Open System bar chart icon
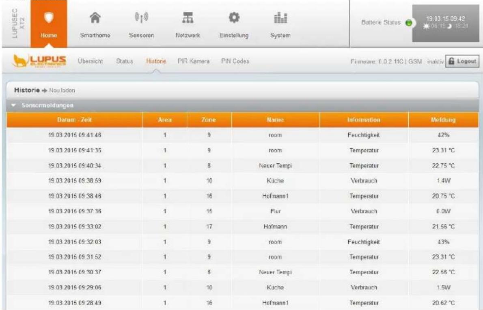This screenshot has height=310, width=483. [x=280, y=17]
